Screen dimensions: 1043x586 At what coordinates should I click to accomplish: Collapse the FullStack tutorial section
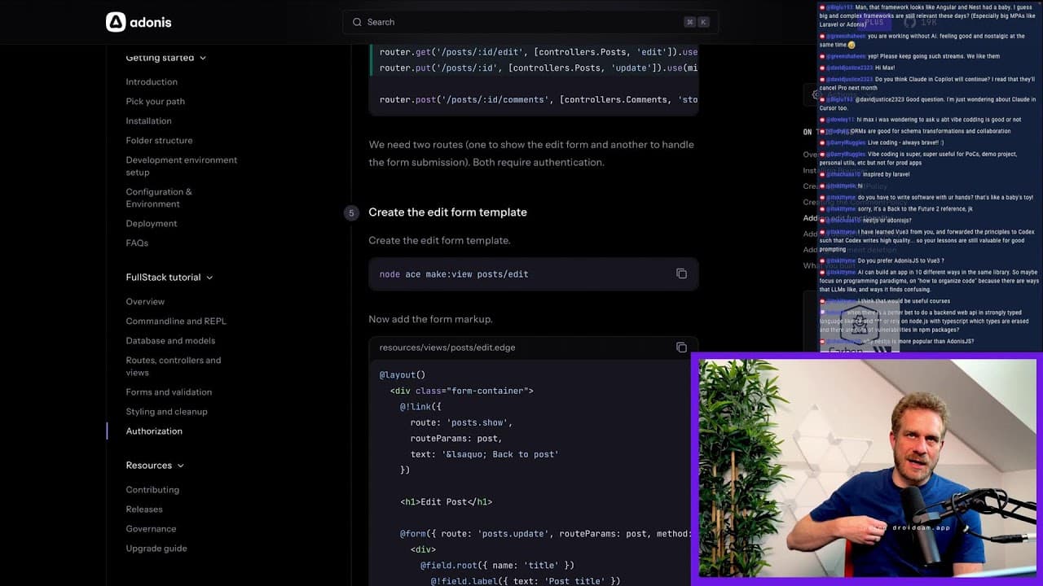pos(169,278)
